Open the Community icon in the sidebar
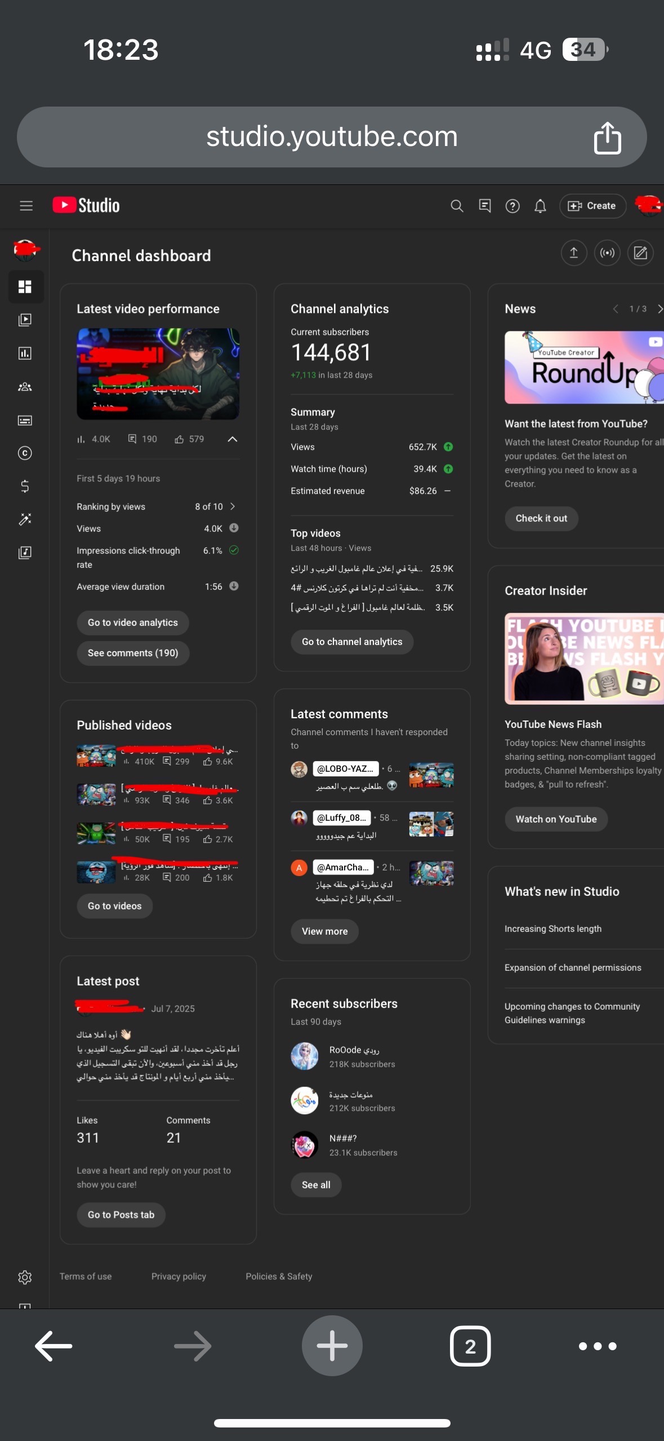Viewport: 664px width, 1441px height. tap(25, 387)
